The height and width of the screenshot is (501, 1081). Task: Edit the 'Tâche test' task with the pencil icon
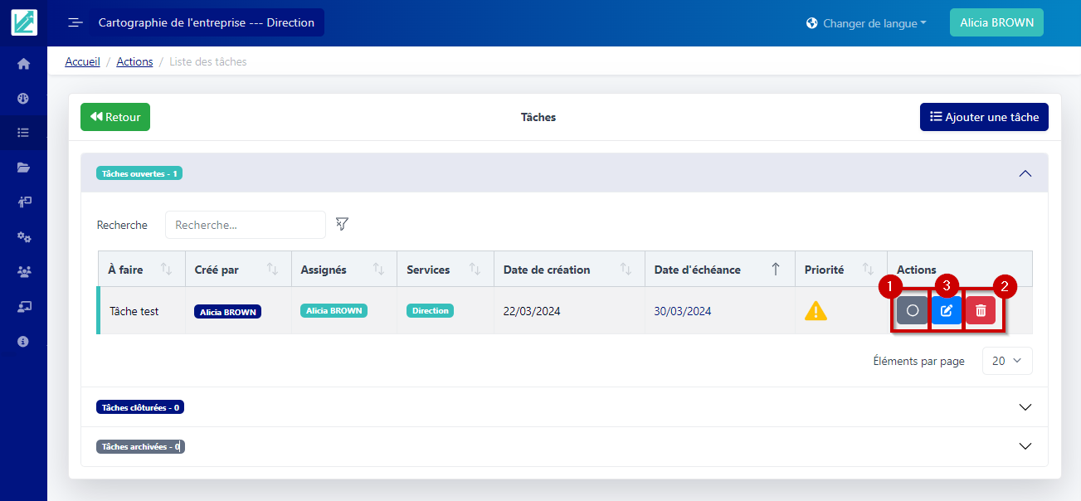pos(947,311)
